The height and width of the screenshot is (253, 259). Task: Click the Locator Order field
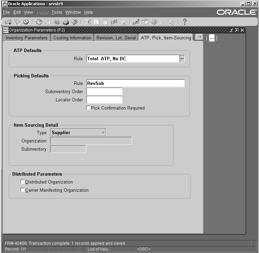coord(104,100)
